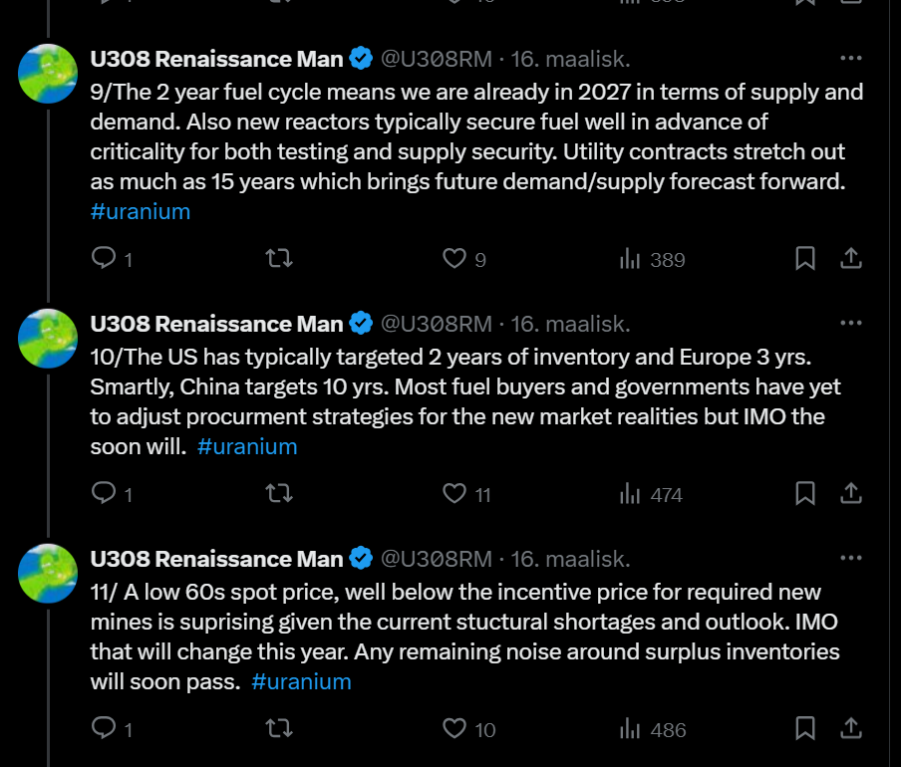This screenshot has width=901, height=767.
Task: Repost the 9/ fuel cycle tweet
Action: pyautogui.click(x=279, y=258)
